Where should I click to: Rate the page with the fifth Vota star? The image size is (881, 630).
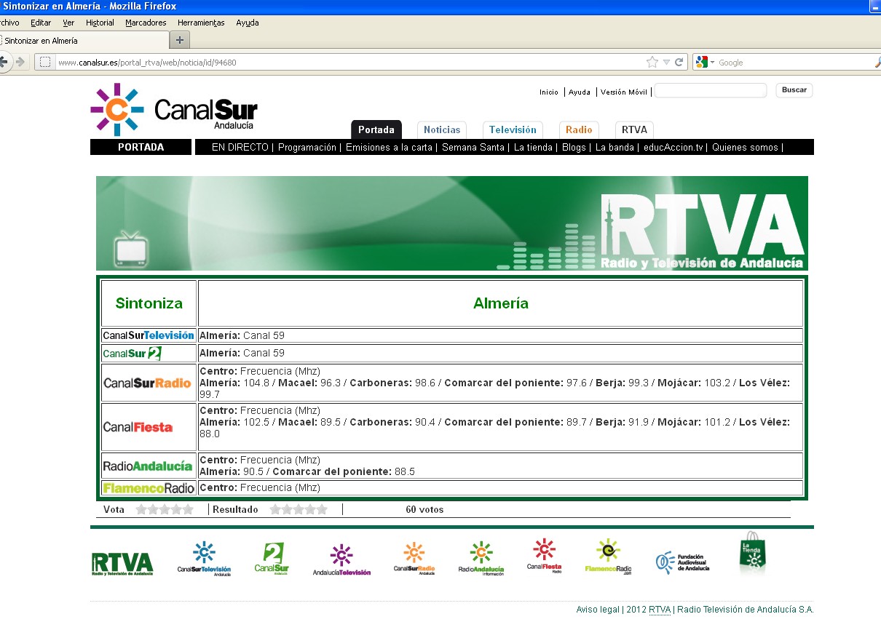[188, 509]
